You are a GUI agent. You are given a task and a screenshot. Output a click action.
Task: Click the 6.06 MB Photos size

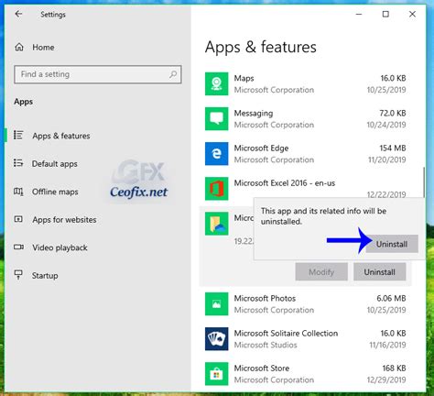coord(391,299)
